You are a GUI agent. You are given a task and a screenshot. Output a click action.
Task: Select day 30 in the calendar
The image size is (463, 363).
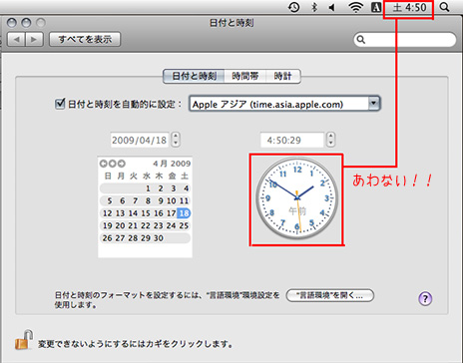pyautogui.click(x=159, y=238)
